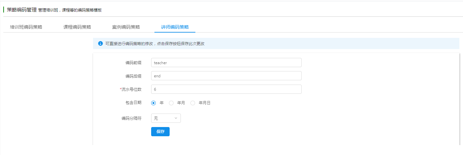Click the 编码后缀 field containing end
The height and width of the screenshot is (155, 463).
pyautogui.click(x=226, y=76)
